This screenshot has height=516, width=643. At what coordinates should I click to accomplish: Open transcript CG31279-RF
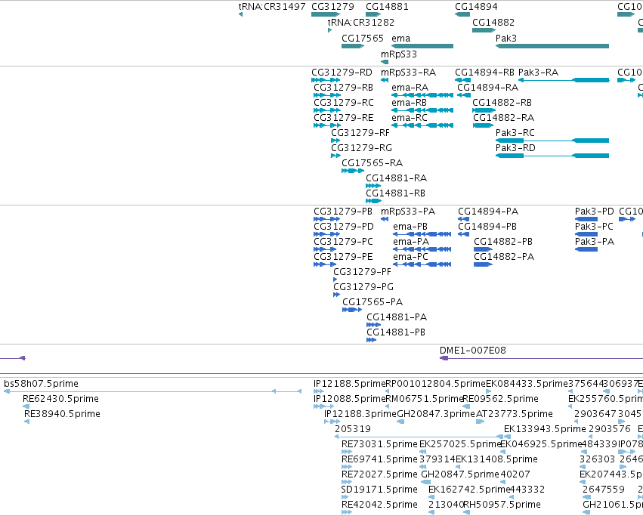coord(360,133)
